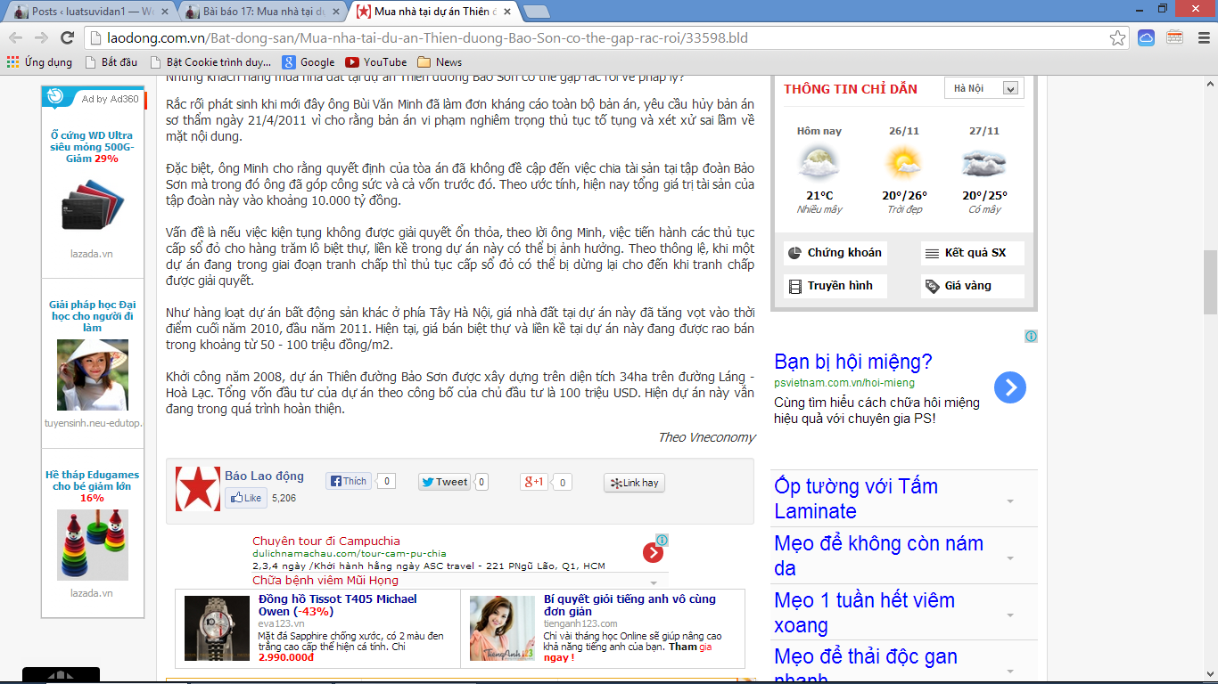
Task: Click the blue arrow on the hôi miệng ad
Action: click(1010, 387)
